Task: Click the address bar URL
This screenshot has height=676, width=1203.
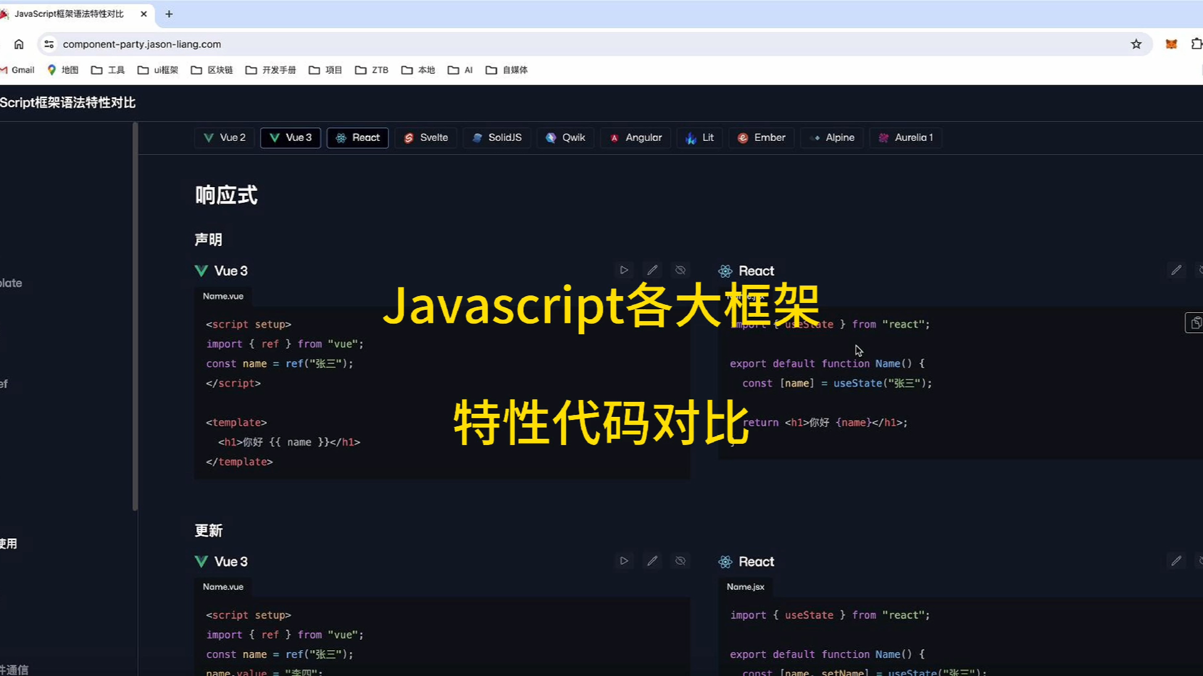Action: click(142, 44)
